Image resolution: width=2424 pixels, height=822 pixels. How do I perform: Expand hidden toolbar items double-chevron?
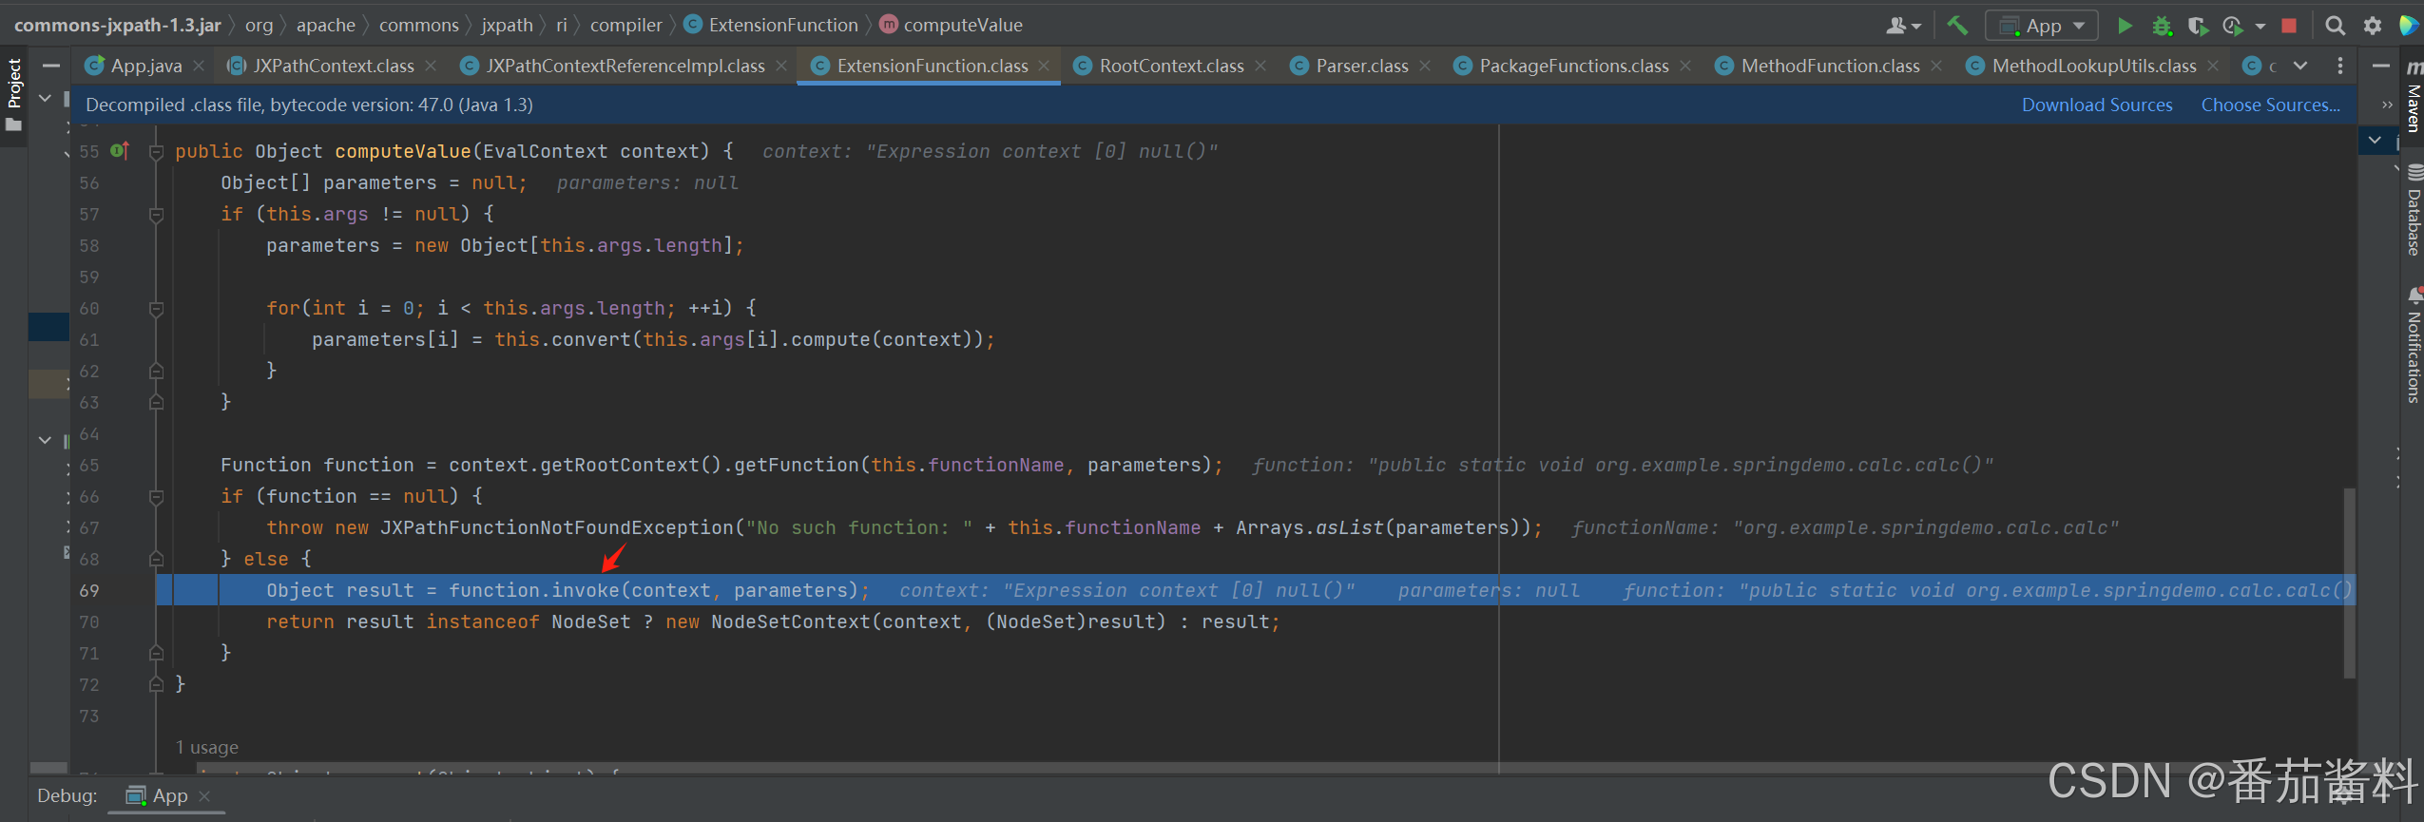click(2387, 105)
